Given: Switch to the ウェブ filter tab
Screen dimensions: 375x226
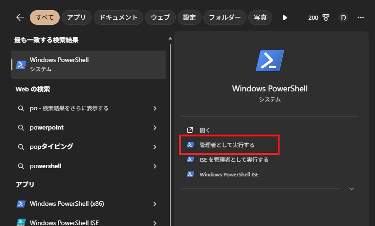Looking at the screenshot, I should click(161, 17).
